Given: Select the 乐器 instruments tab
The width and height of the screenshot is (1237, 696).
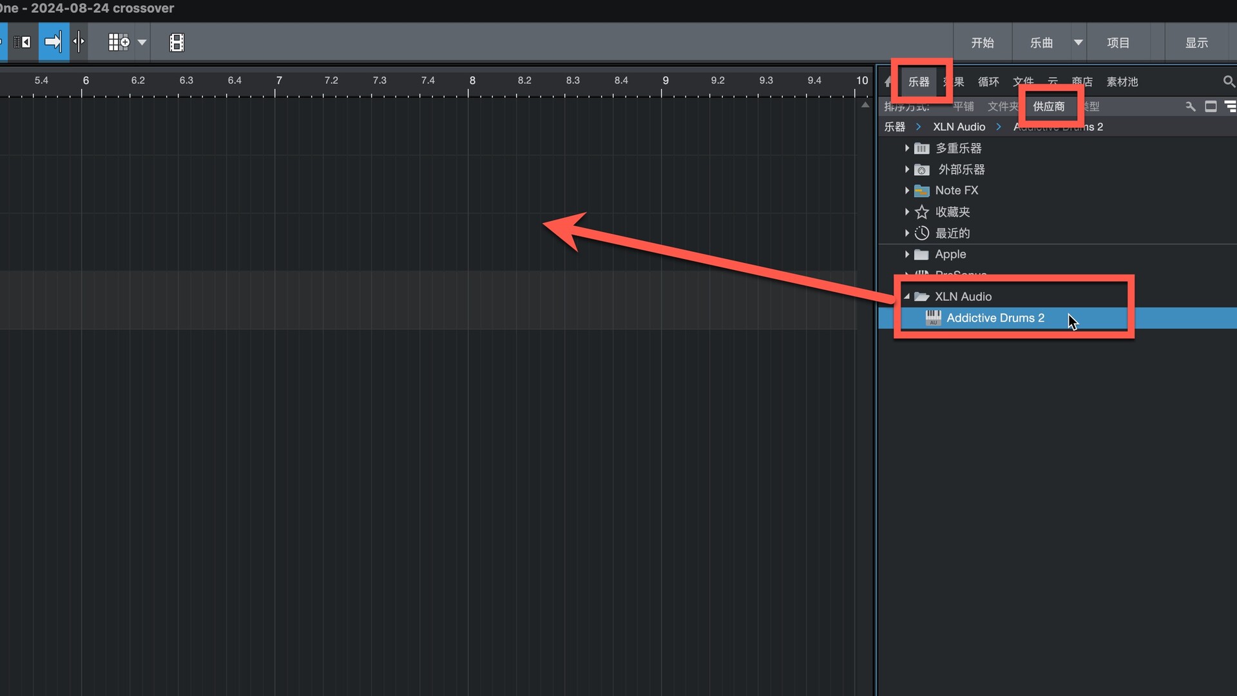Looking at the screenshot, I should click(919, 82).
